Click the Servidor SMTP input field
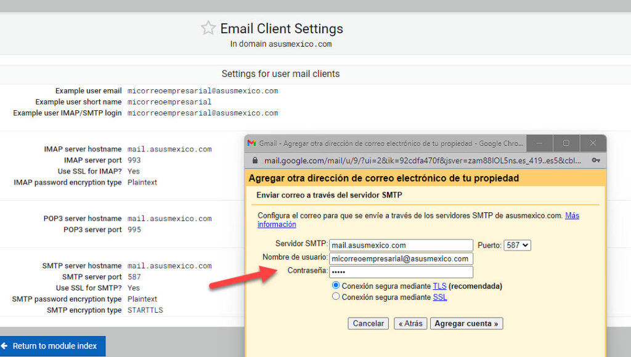This screenshot has width=631, height=357. pos(401,245)
